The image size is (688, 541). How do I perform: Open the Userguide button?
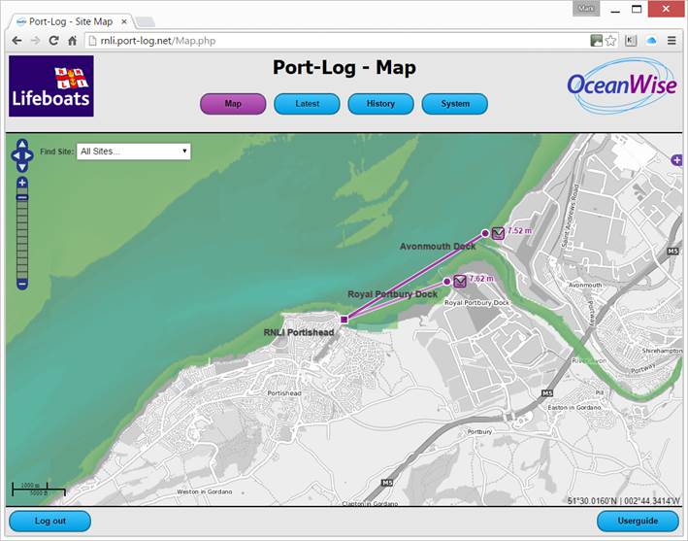coord(638,522)
